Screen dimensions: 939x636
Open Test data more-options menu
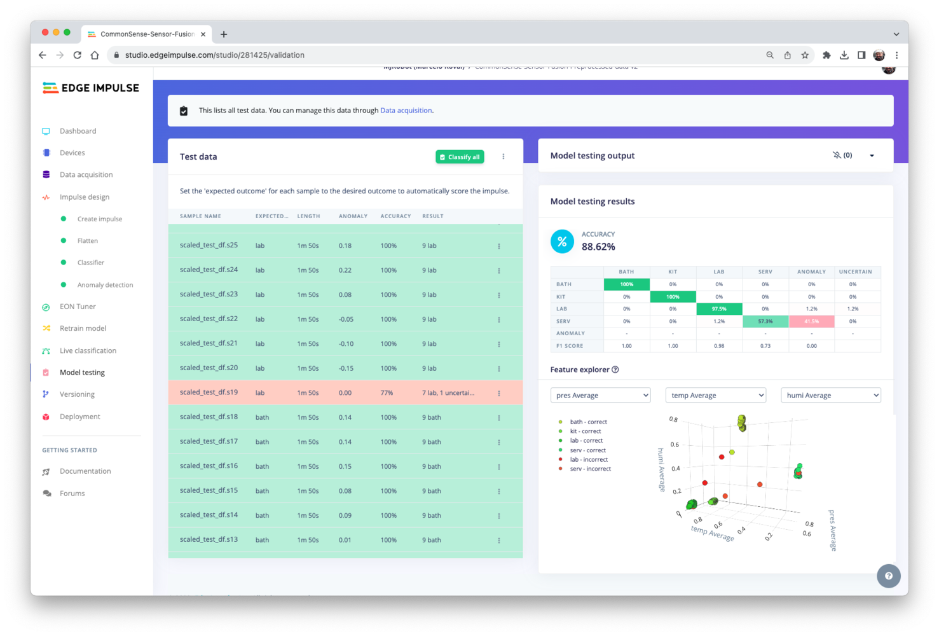[x=504, y=156]
